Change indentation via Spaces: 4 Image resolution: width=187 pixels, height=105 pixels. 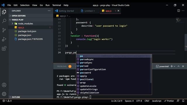click(x=129, y=101)
